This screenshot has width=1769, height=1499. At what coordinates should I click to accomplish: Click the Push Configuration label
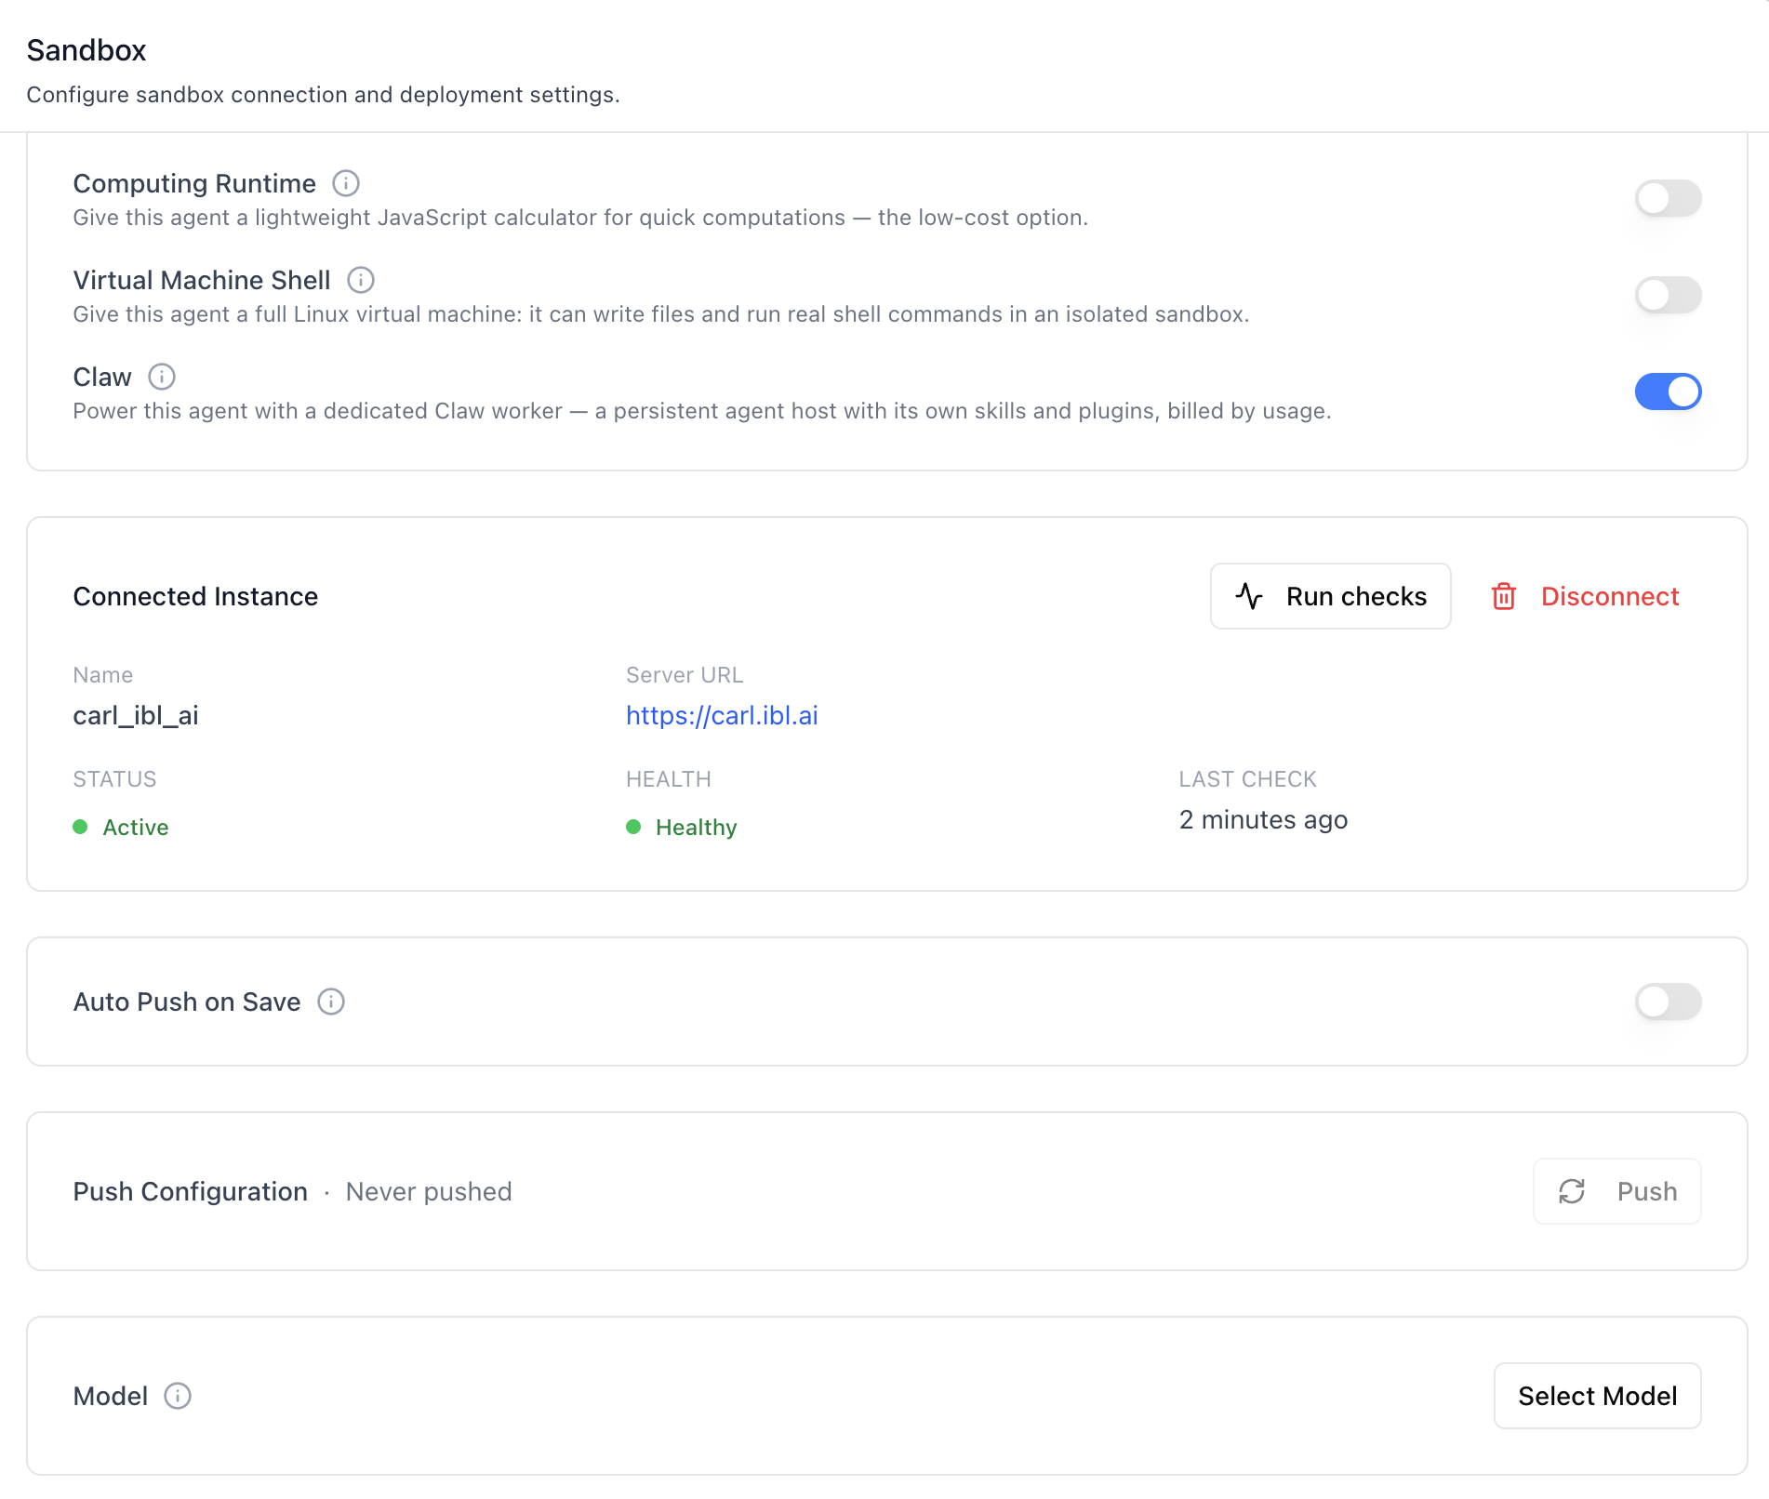pos(191,1191)
